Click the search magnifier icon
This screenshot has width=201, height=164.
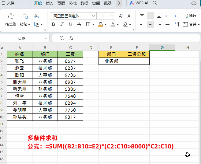(x=155, y=3)
